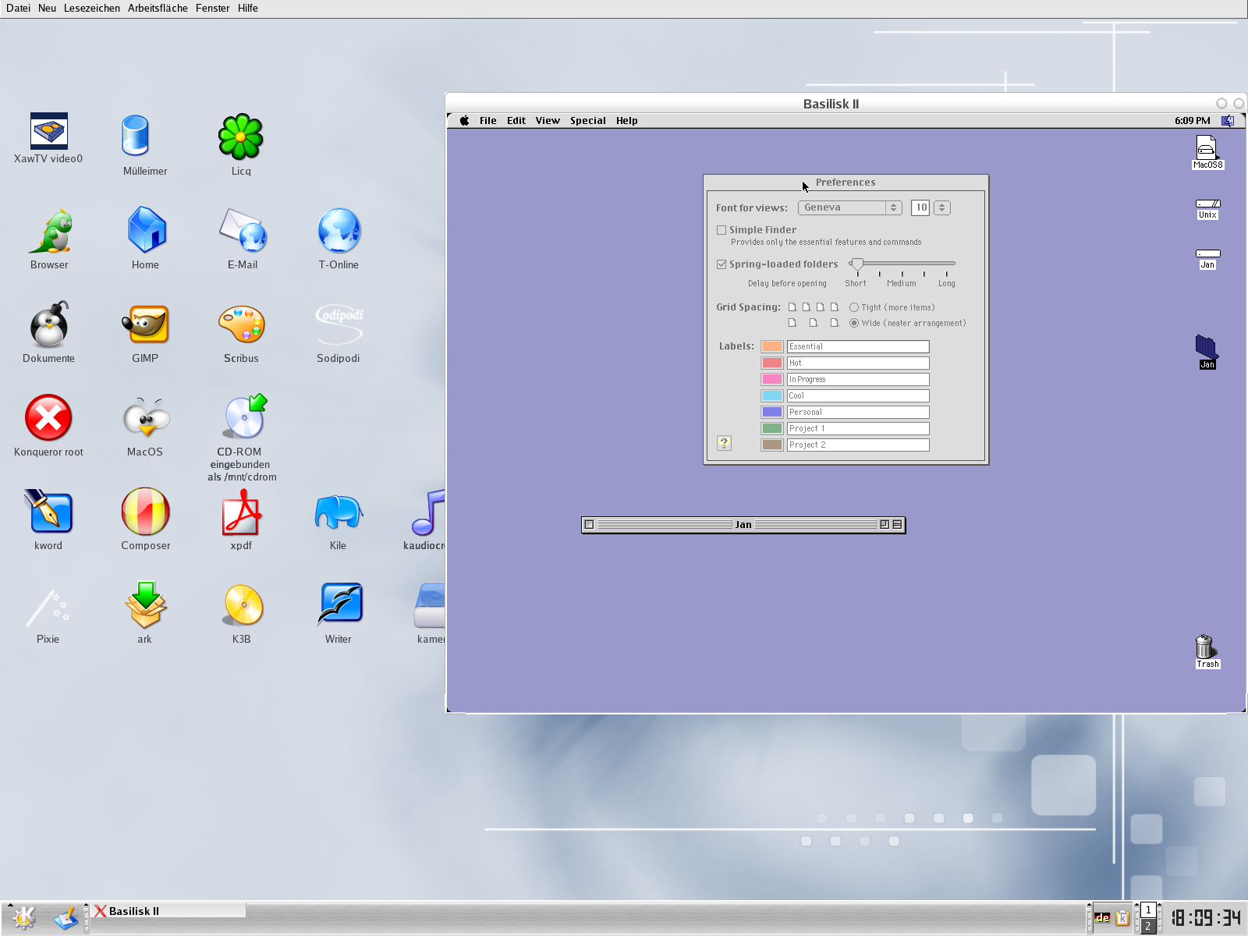Click the font size stepper arrows
The image size is (1248, 936).
point(941,207)
